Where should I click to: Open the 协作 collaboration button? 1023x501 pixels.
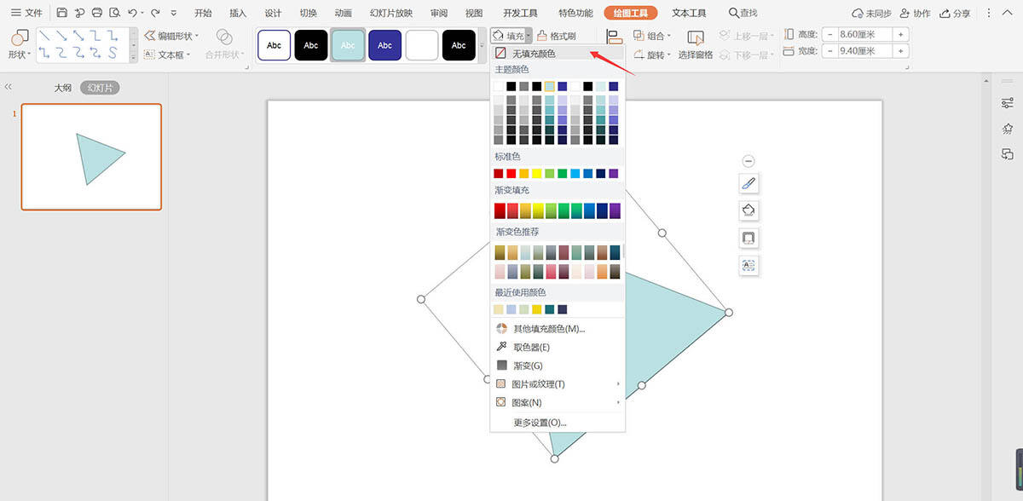coord(915,14)
